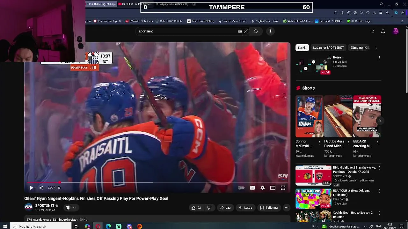Show next Shorts with arrow
Screen dimensions: 408x229
click(380, 121)
